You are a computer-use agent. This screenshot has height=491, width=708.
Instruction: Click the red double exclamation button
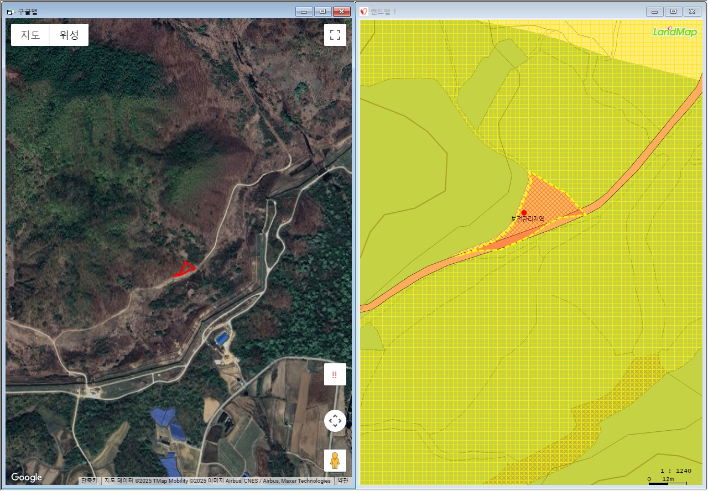335,374
